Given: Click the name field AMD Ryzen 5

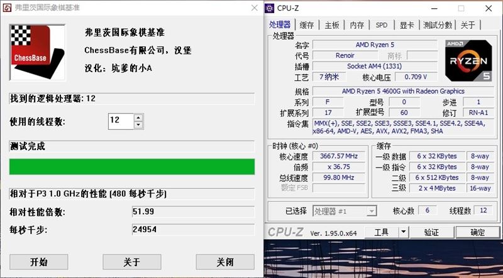Looking at the screenshot, I should click(x=375, y=45).
